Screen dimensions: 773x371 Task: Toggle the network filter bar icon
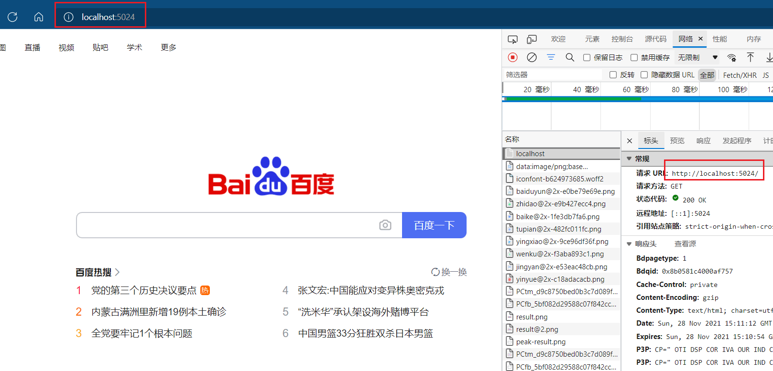coord(551,57)
